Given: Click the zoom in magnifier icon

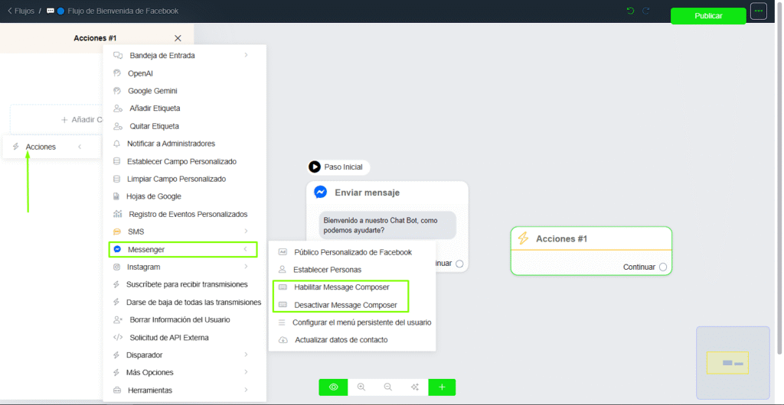Looking at the screenshot, I should click(x=361, y=387).
